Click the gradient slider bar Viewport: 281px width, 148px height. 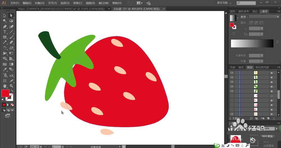coord(252,44)
